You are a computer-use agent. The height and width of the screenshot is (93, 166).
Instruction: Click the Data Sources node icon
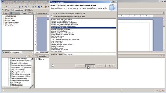(6, 16)
